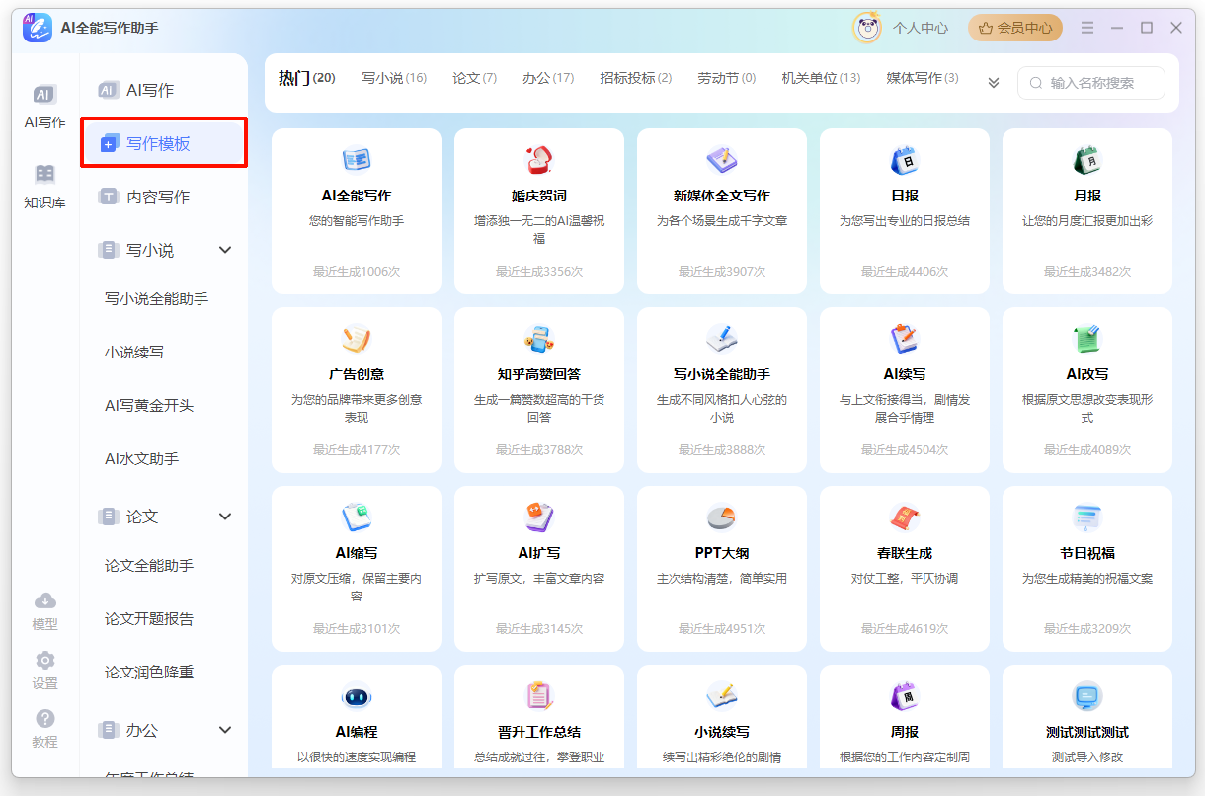
Task: Select the 办公 category tab
Action: pos(547,78)
